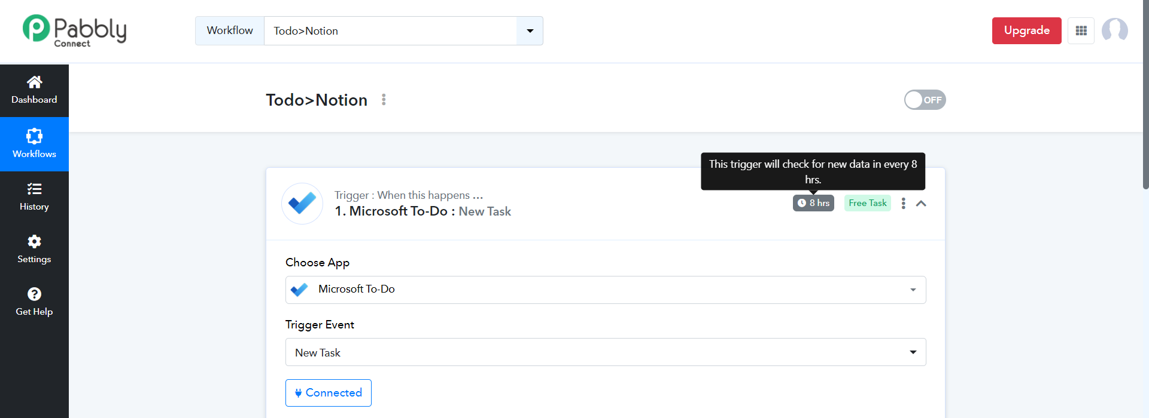
Task: Open three-dot menu beside Todo>Notion title
Action: coord(384,100)
